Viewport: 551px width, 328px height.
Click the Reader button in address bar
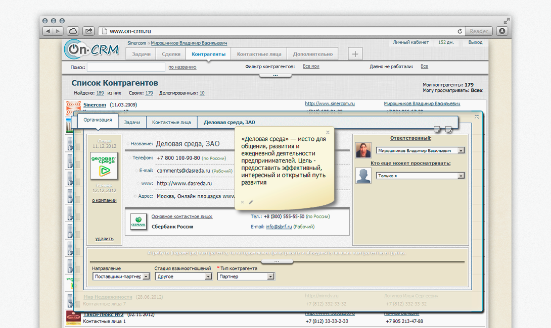click(479, 31)
